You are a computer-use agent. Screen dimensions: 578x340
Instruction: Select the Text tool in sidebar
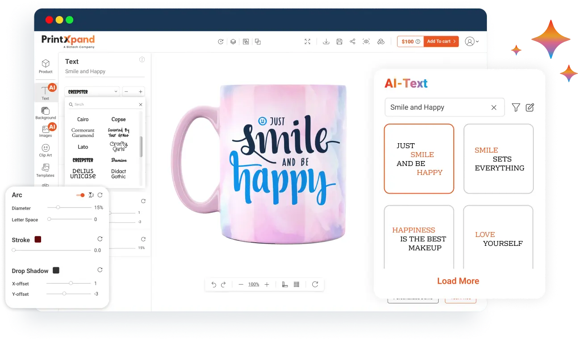click(x=46, y=93)
